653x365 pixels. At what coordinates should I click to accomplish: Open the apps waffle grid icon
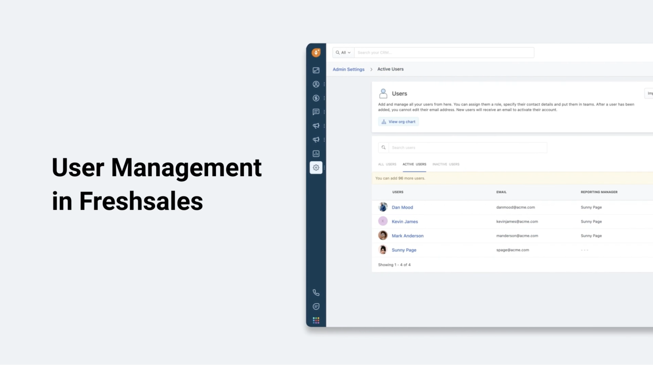click(316, 320)
